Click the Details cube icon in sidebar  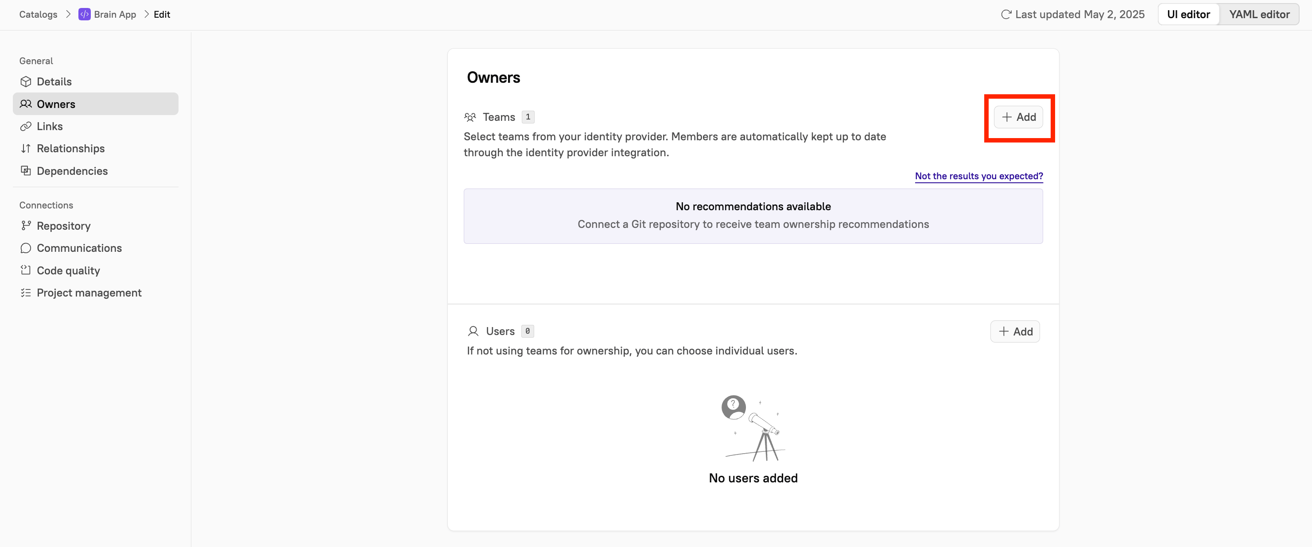click(26, 81)
